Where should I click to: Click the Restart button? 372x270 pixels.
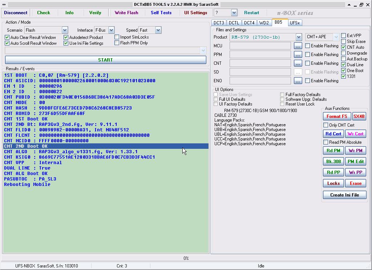pyautogui.click(x=252, y=13)
